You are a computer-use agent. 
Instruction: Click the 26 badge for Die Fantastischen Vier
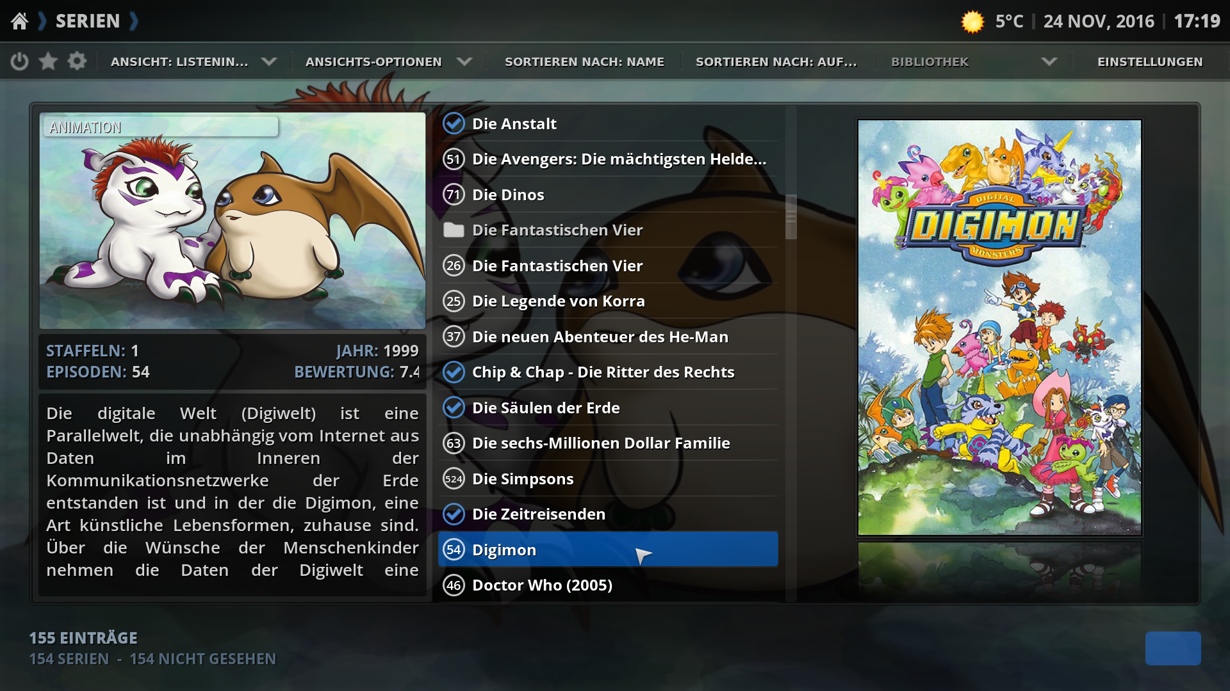point(454,266)
